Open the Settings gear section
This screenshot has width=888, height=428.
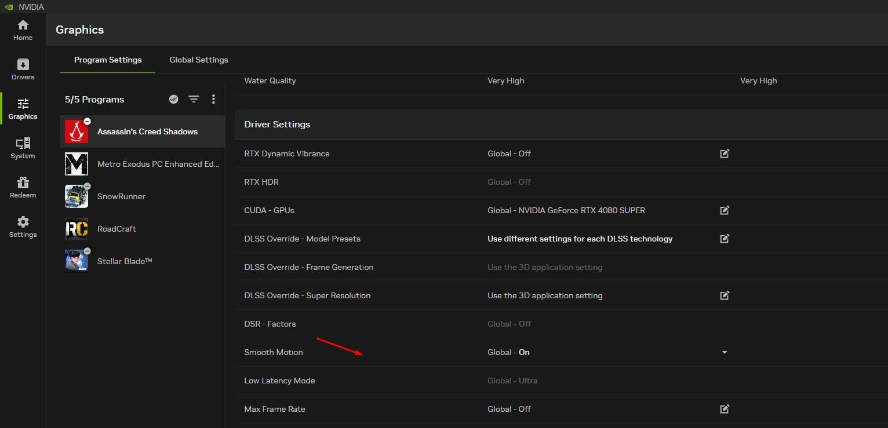point(23,227)
